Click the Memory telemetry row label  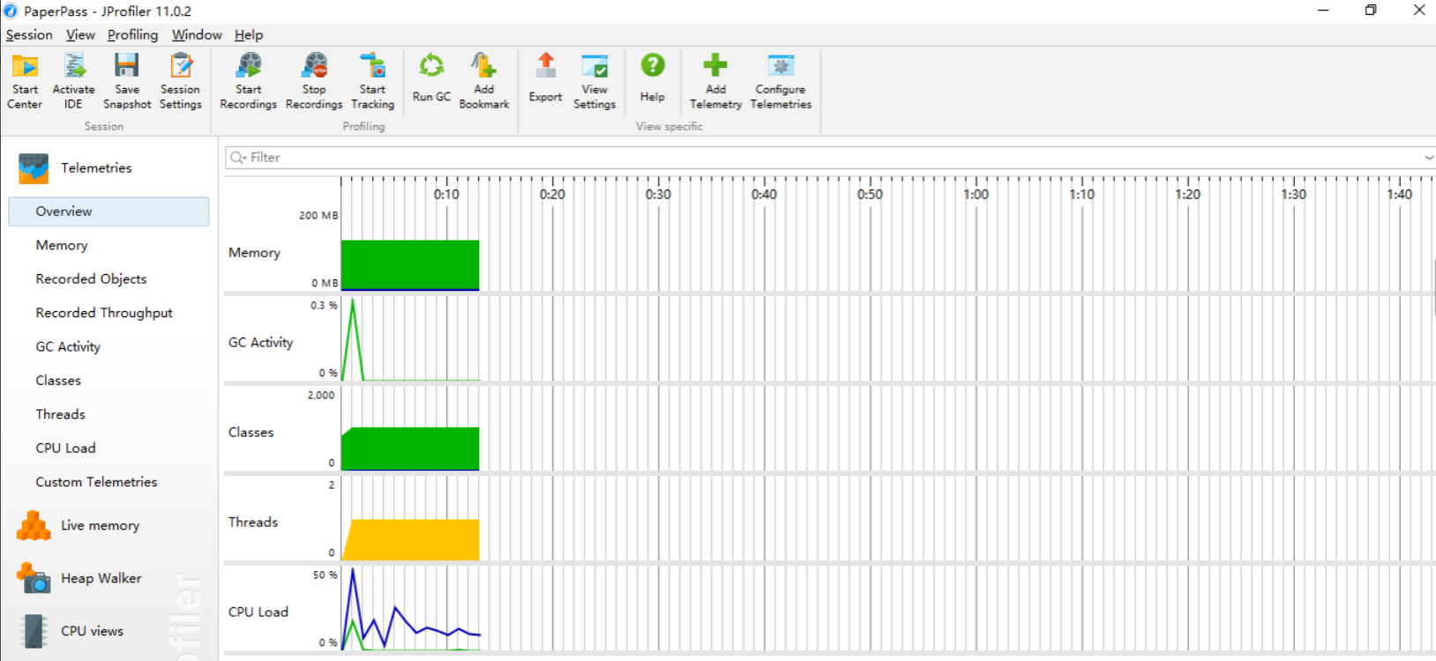[254, 253]
